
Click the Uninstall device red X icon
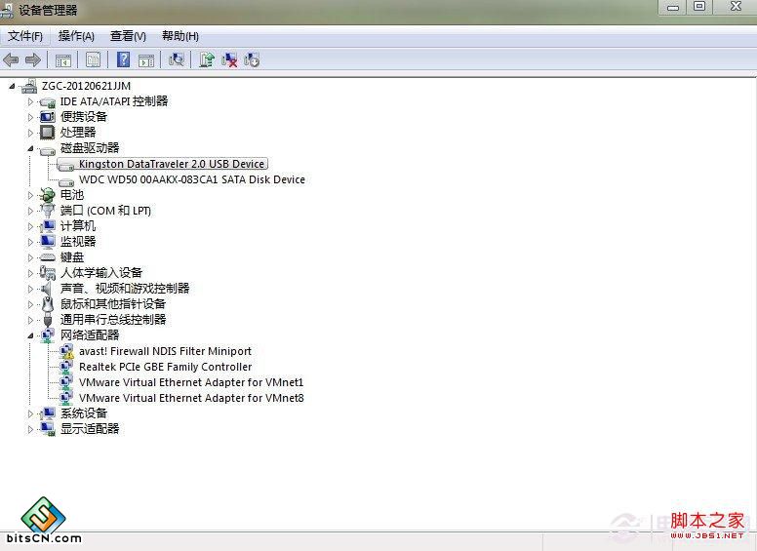pyautogui.click(x=229, y=59)
